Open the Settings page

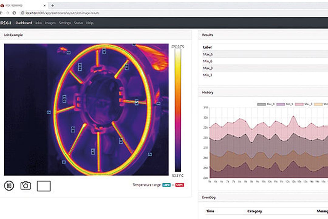pyautogui.click(x=65, y=23)
